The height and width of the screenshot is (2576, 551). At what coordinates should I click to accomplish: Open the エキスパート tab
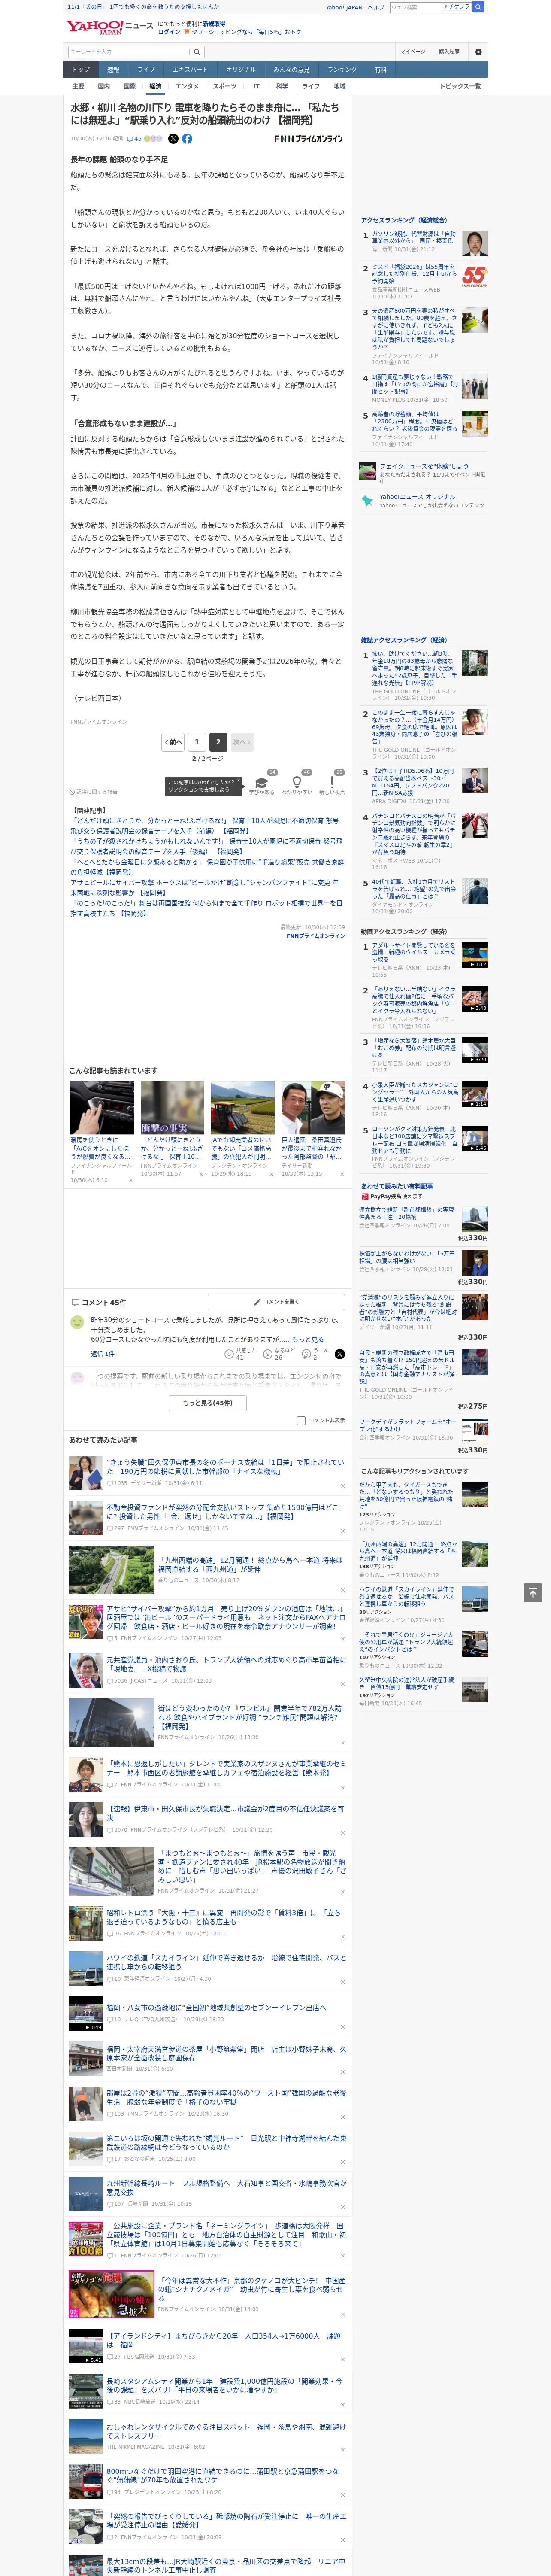(x=190, y=70)
